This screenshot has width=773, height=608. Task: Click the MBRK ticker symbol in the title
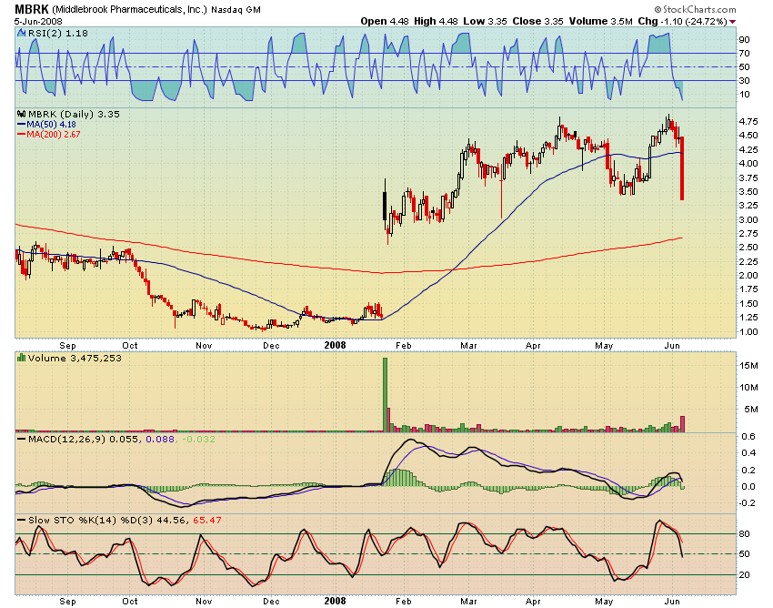32,9
